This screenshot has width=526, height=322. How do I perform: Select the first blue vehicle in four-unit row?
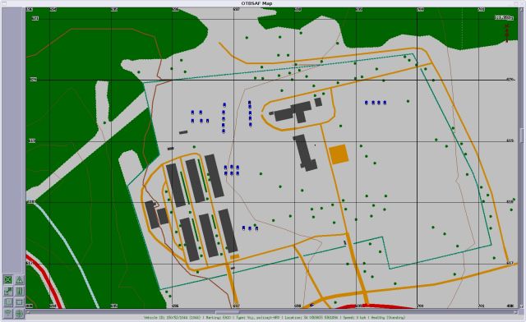click(x=367, y=103)
